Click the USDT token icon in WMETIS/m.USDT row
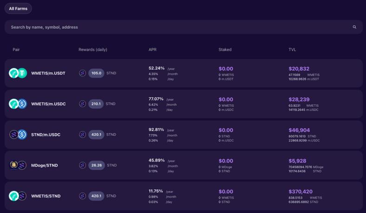The image size is (366, 213). click(x=22, y=73)
